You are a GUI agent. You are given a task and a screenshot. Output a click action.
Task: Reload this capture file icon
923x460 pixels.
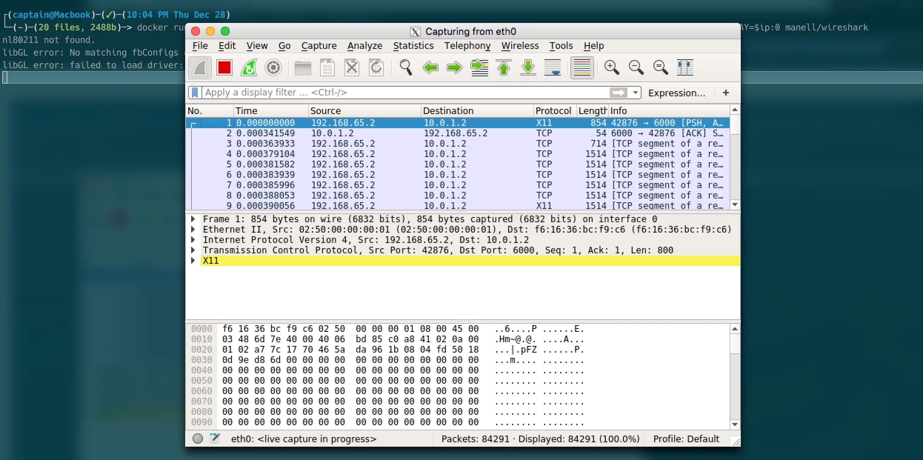[x=376, y=68]
